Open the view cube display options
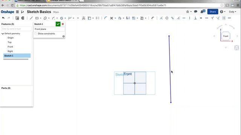This screenshot has height=135, width=241. click(236, 48)
